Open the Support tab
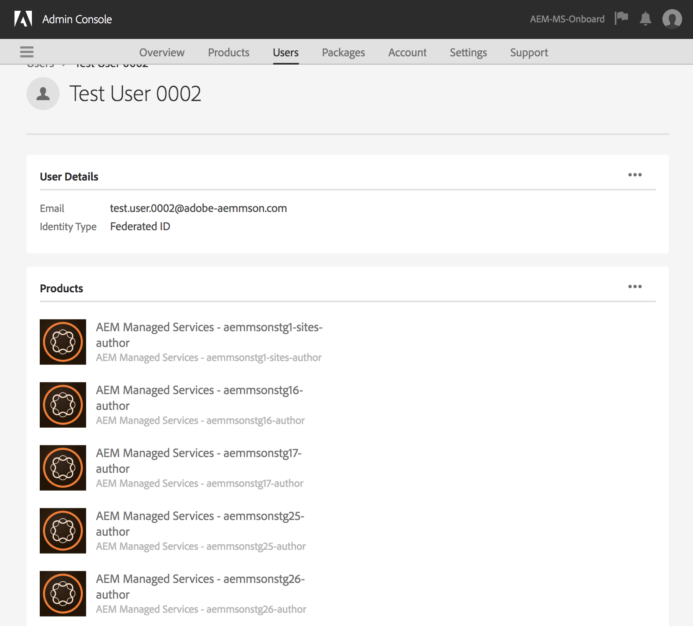Viewport: 693px width, 626px height. point(529,53)
